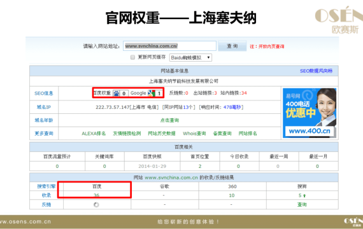This screenshot has height=229, width=363.
Task: Click the 注：开放内页查询 red note
Action: [x=267, y=46]
